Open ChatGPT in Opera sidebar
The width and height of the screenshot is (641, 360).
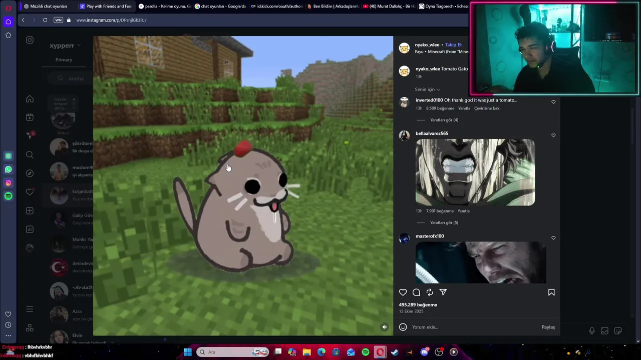(8, 156)
